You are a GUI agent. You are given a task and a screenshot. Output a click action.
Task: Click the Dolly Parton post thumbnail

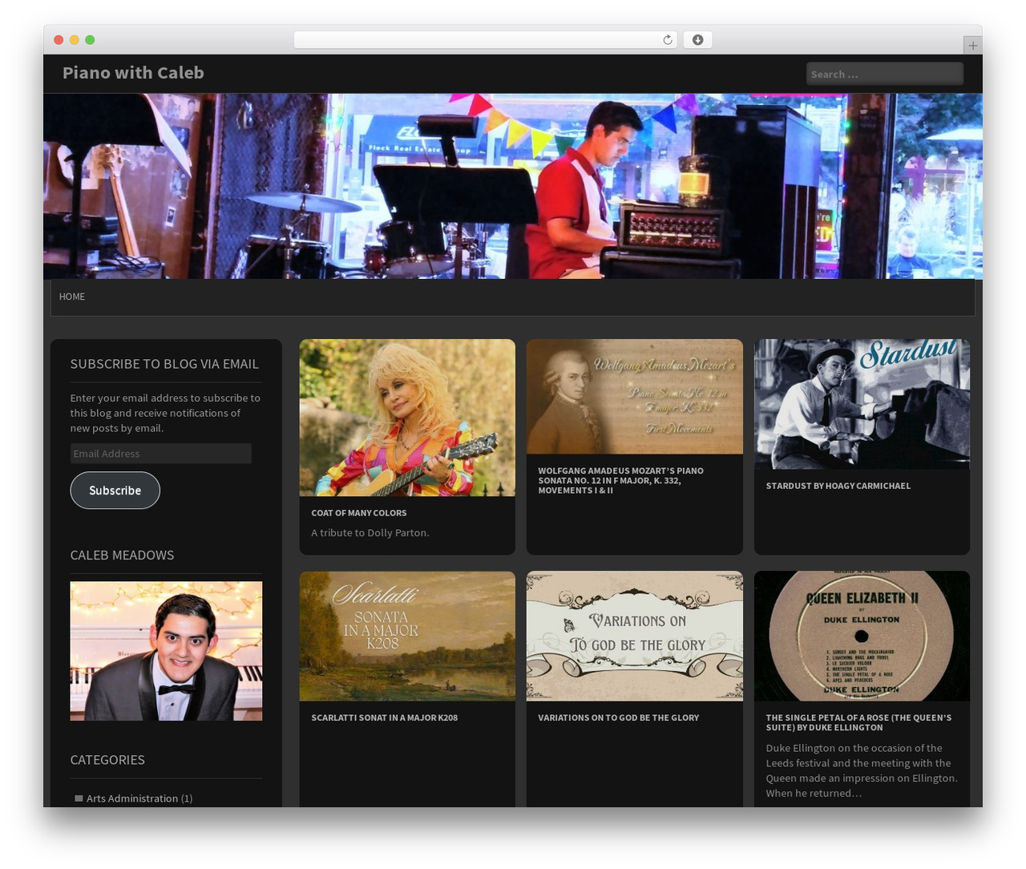click(x=407, y=418)
